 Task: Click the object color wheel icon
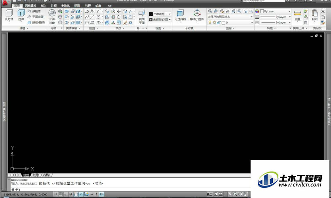(x=257, y=11)
